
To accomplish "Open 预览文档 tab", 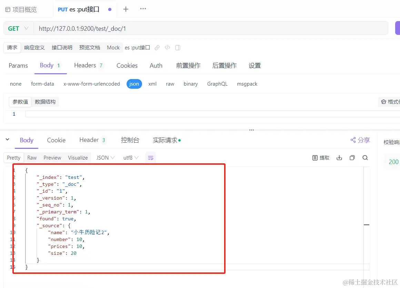I will click(x=90, y=48).
